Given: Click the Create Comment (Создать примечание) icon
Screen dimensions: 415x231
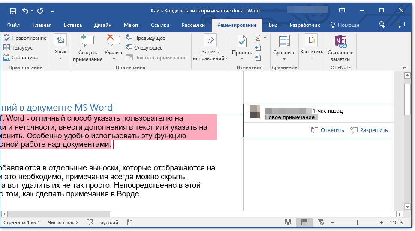Looking at the screenshot, I should click(x=87, y=41).
